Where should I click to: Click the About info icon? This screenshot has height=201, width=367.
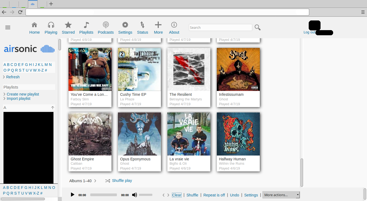(174, 28)
